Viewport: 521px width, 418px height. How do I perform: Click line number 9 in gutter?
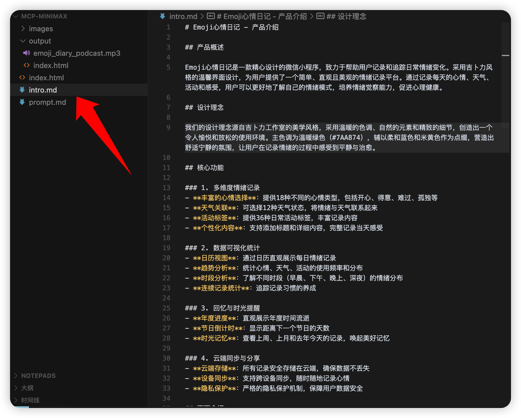pyautogui.click(x=168, y=128)
